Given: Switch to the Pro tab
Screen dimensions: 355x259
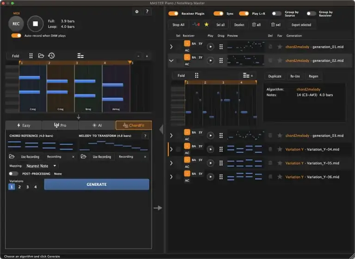Looking at the screenshot, I should [60, 125].
